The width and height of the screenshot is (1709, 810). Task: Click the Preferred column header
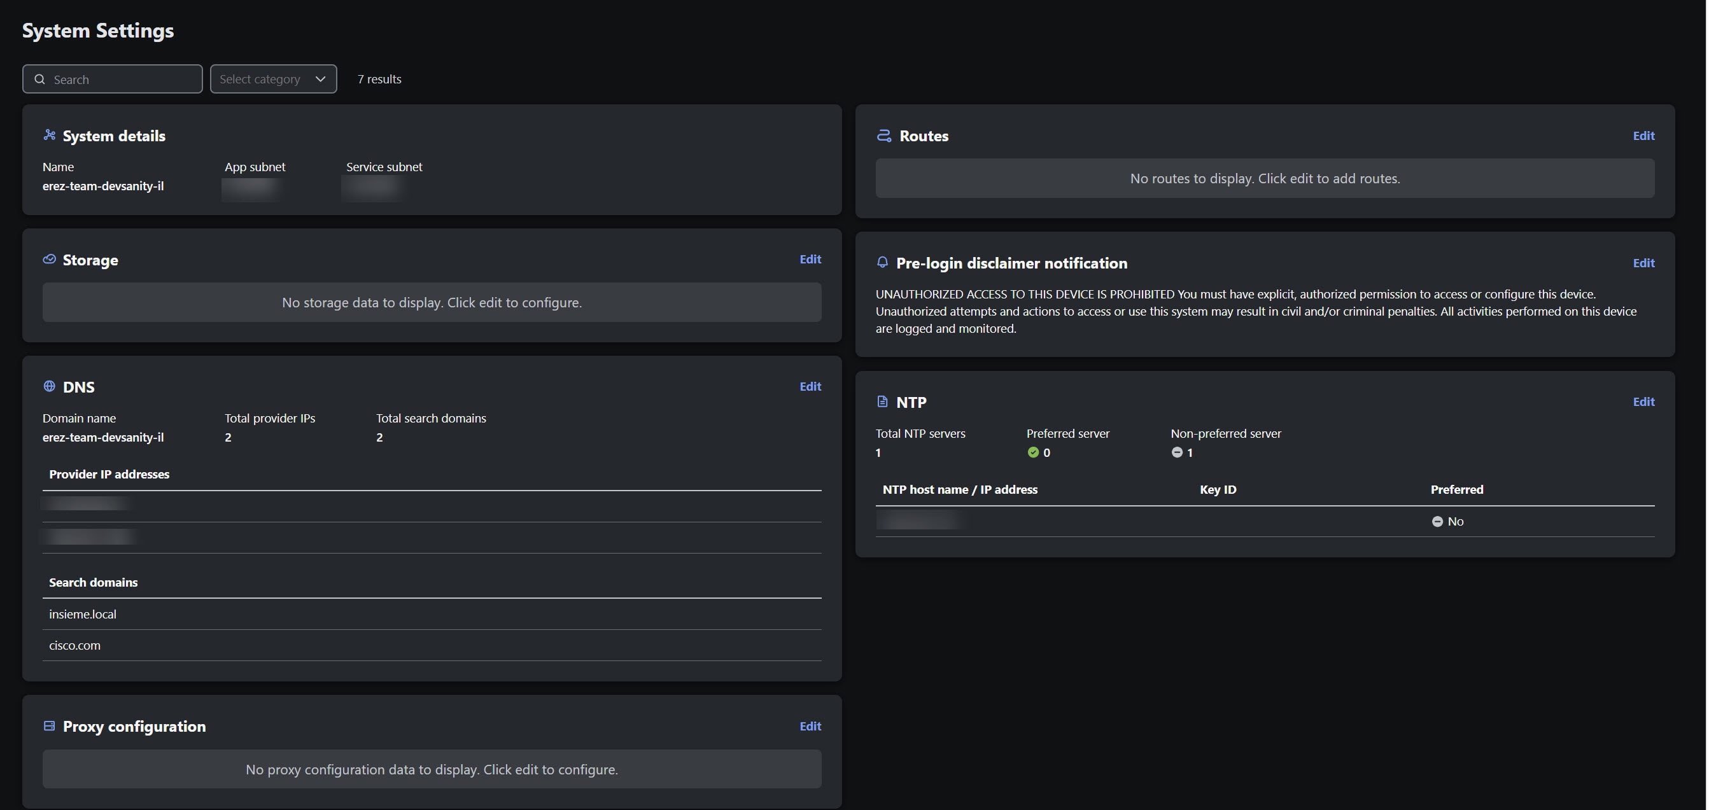(1457, 489)
